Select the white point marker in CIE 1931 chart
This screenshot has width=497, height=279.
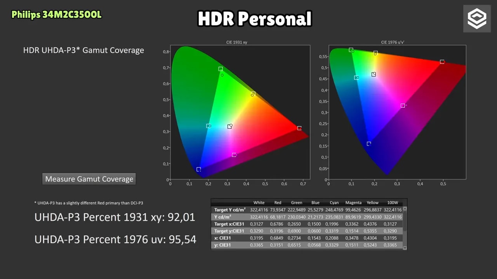pos(229,127)
